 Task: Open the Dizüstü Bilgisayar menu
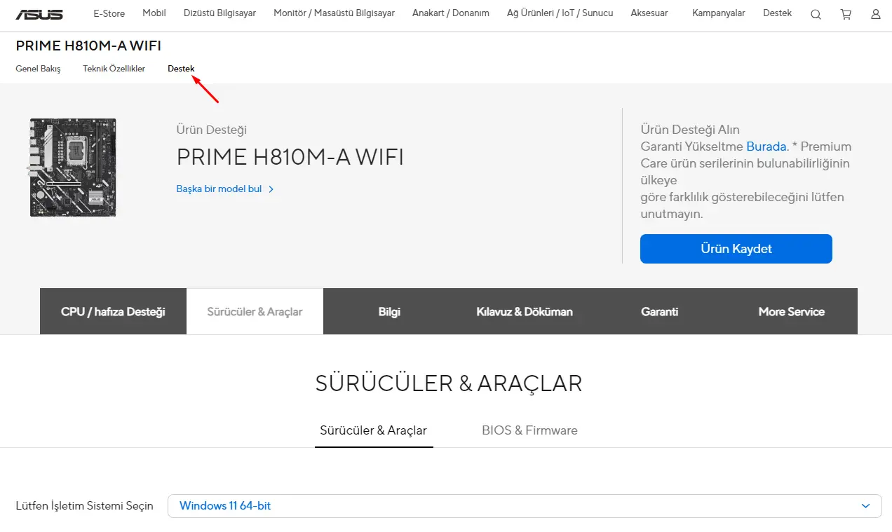[x=219, y=13]
